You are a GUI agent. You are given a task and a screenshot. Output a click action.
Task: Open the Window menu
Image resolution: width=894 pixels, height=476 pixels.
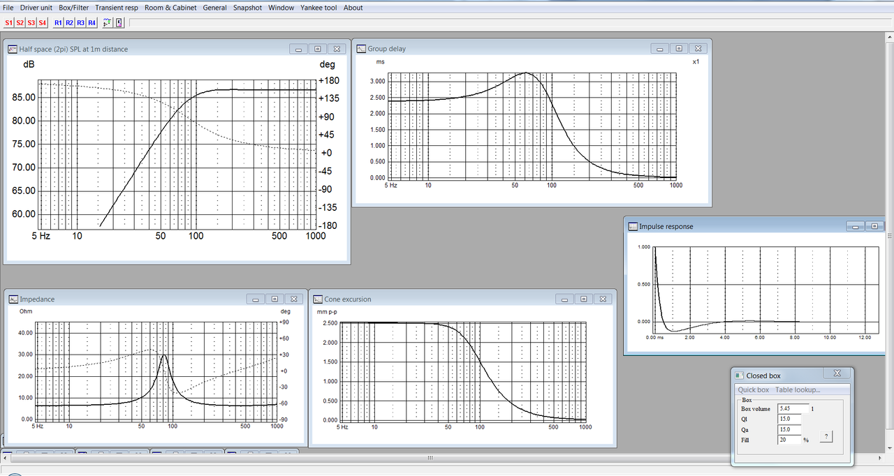click(281, 8)
